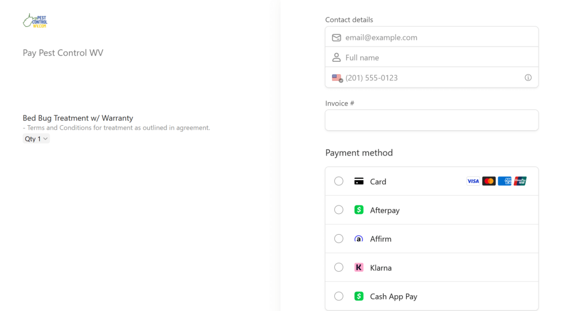Click the Visa logo
The image size is (561, 311).
coord(473,181)
